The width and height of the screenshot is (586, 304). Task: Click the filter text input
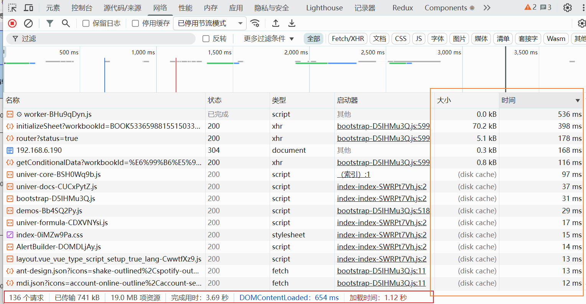(x=101, y=39)
